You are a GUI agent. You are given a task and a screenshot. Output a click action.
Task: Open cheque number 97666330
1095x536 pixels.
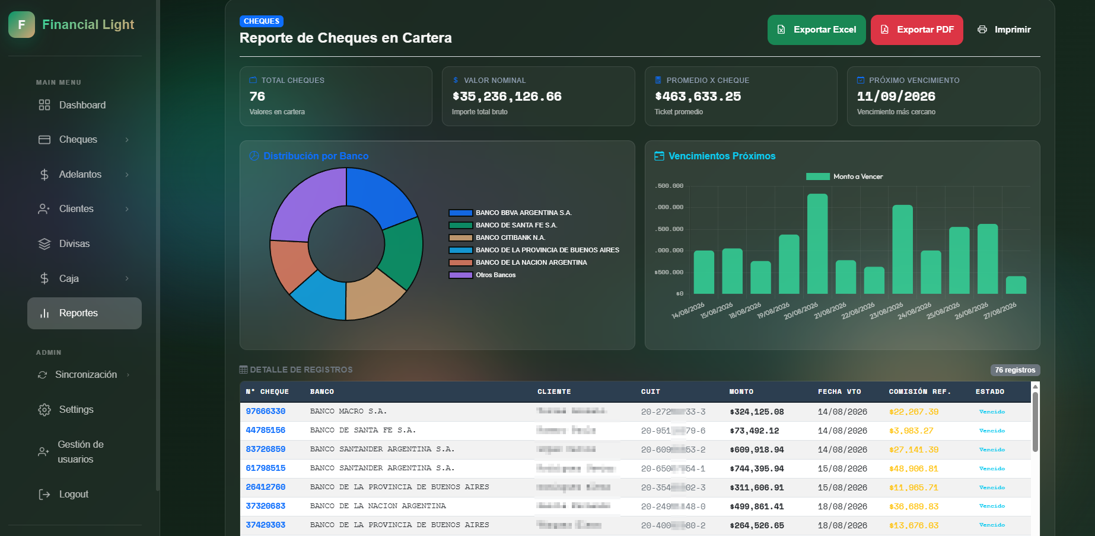[x=266, y=412]
